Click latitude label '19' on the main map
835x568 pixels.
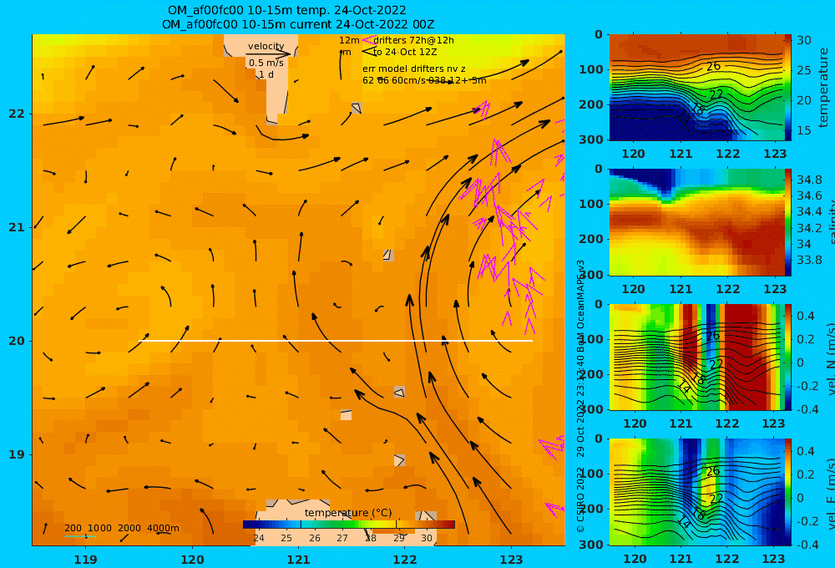coord(17,454)
